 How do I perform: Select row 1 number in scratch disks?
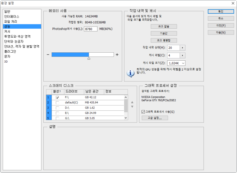pyautogui.click(x=49, y=97)
